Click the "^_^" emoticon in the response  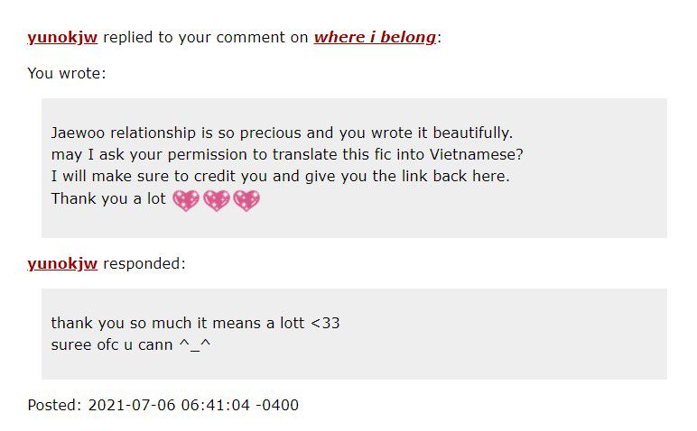tap(195, 344)
